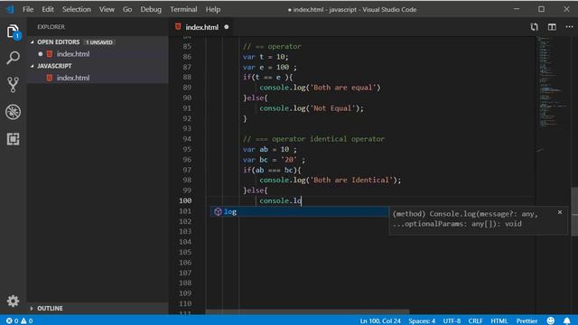Viewport: 578px width, 325px height.
Task: Accept the log autocomplete suggestion
Action: (299, 211)
